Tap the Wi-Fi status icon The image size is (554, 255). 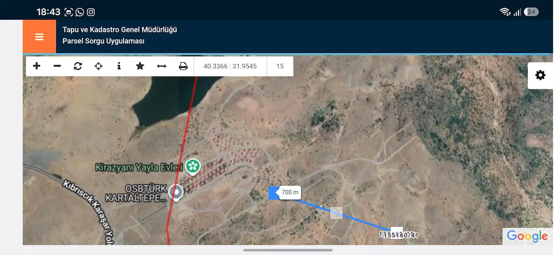click(x=505, y=12)
